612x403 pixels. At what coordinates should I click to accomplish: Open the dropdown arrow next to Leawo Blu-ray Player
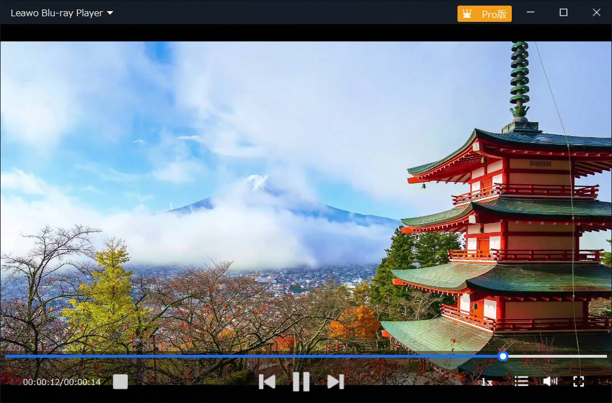110,13
